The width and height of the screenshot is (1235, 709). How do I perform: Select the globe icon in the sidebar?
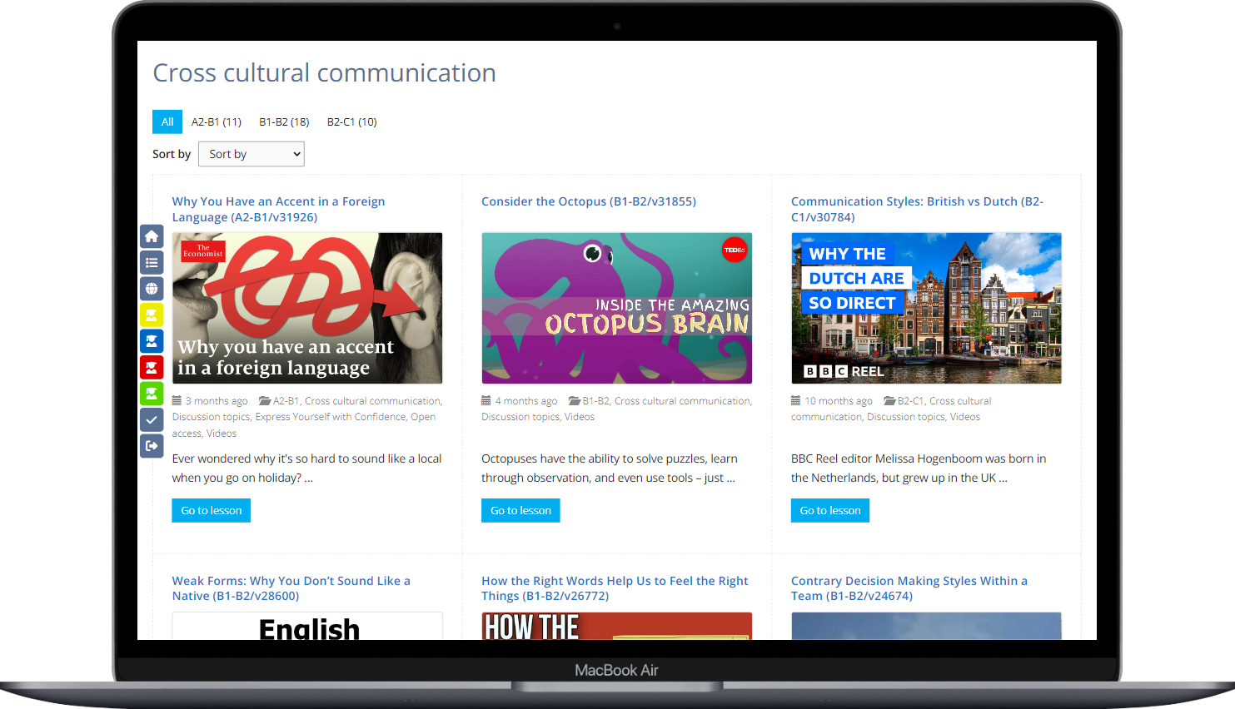point(152,289)
